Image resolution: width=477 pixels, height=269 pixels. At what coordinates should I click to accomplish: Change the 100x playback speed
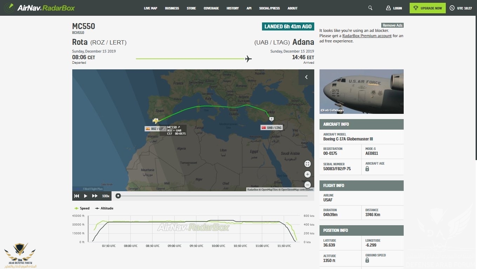(x=106, y=196)
